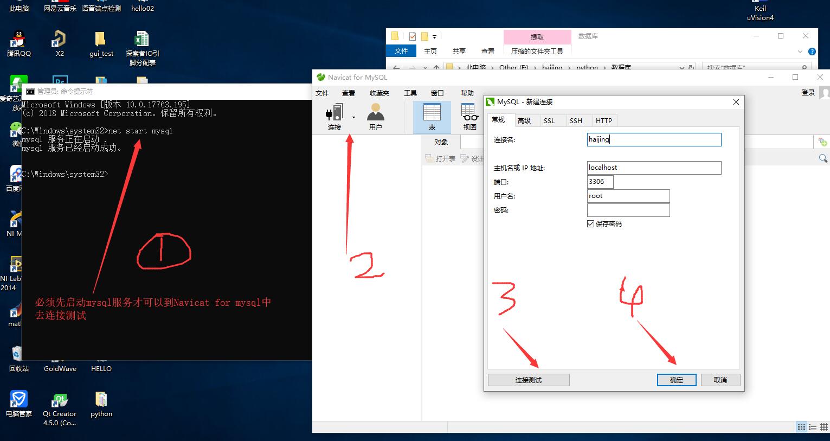Image resolution: width=830 pixels, height=441 pixels.
Task: Open Navicat 窗口 menu
Action: tap(437, 93)
